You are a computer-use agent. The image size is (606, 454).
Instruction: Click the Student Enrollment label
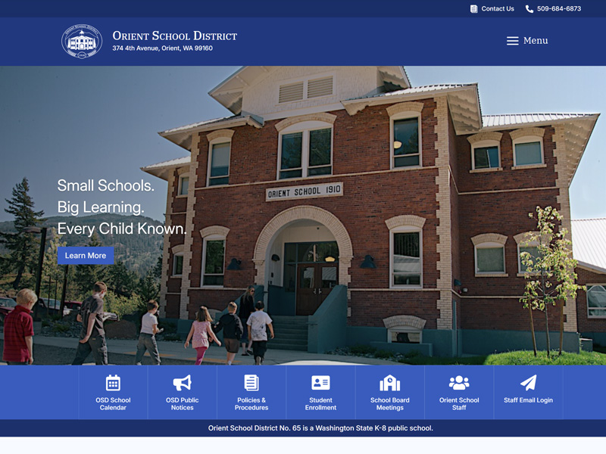point(320,404)
